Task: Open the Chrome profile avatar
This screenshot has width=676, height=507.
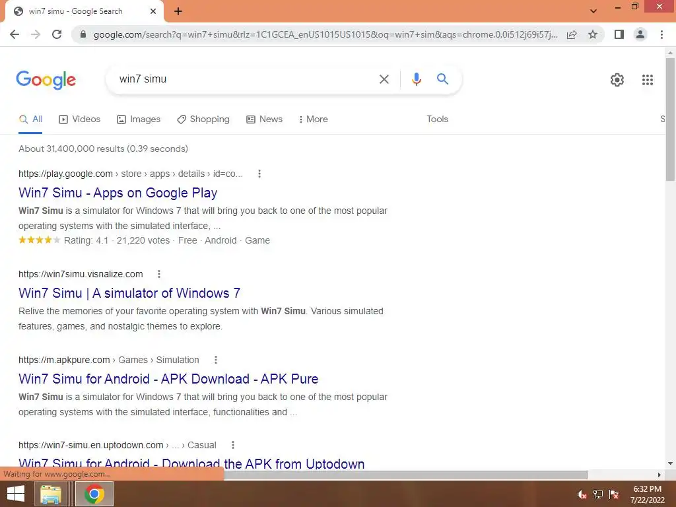Action: (640, 34)
